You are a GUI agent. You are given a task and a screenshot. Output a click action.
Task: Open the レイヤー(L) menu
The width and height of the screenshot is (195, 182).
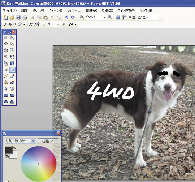coord(74,10)
